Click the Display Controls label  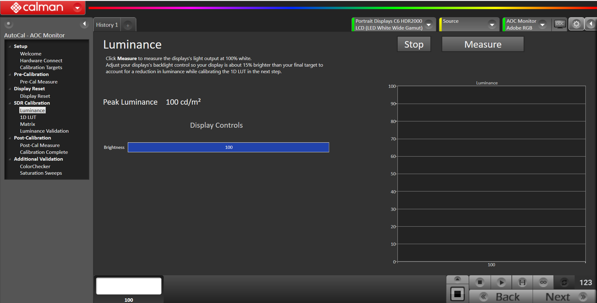[x=216, y=125]
